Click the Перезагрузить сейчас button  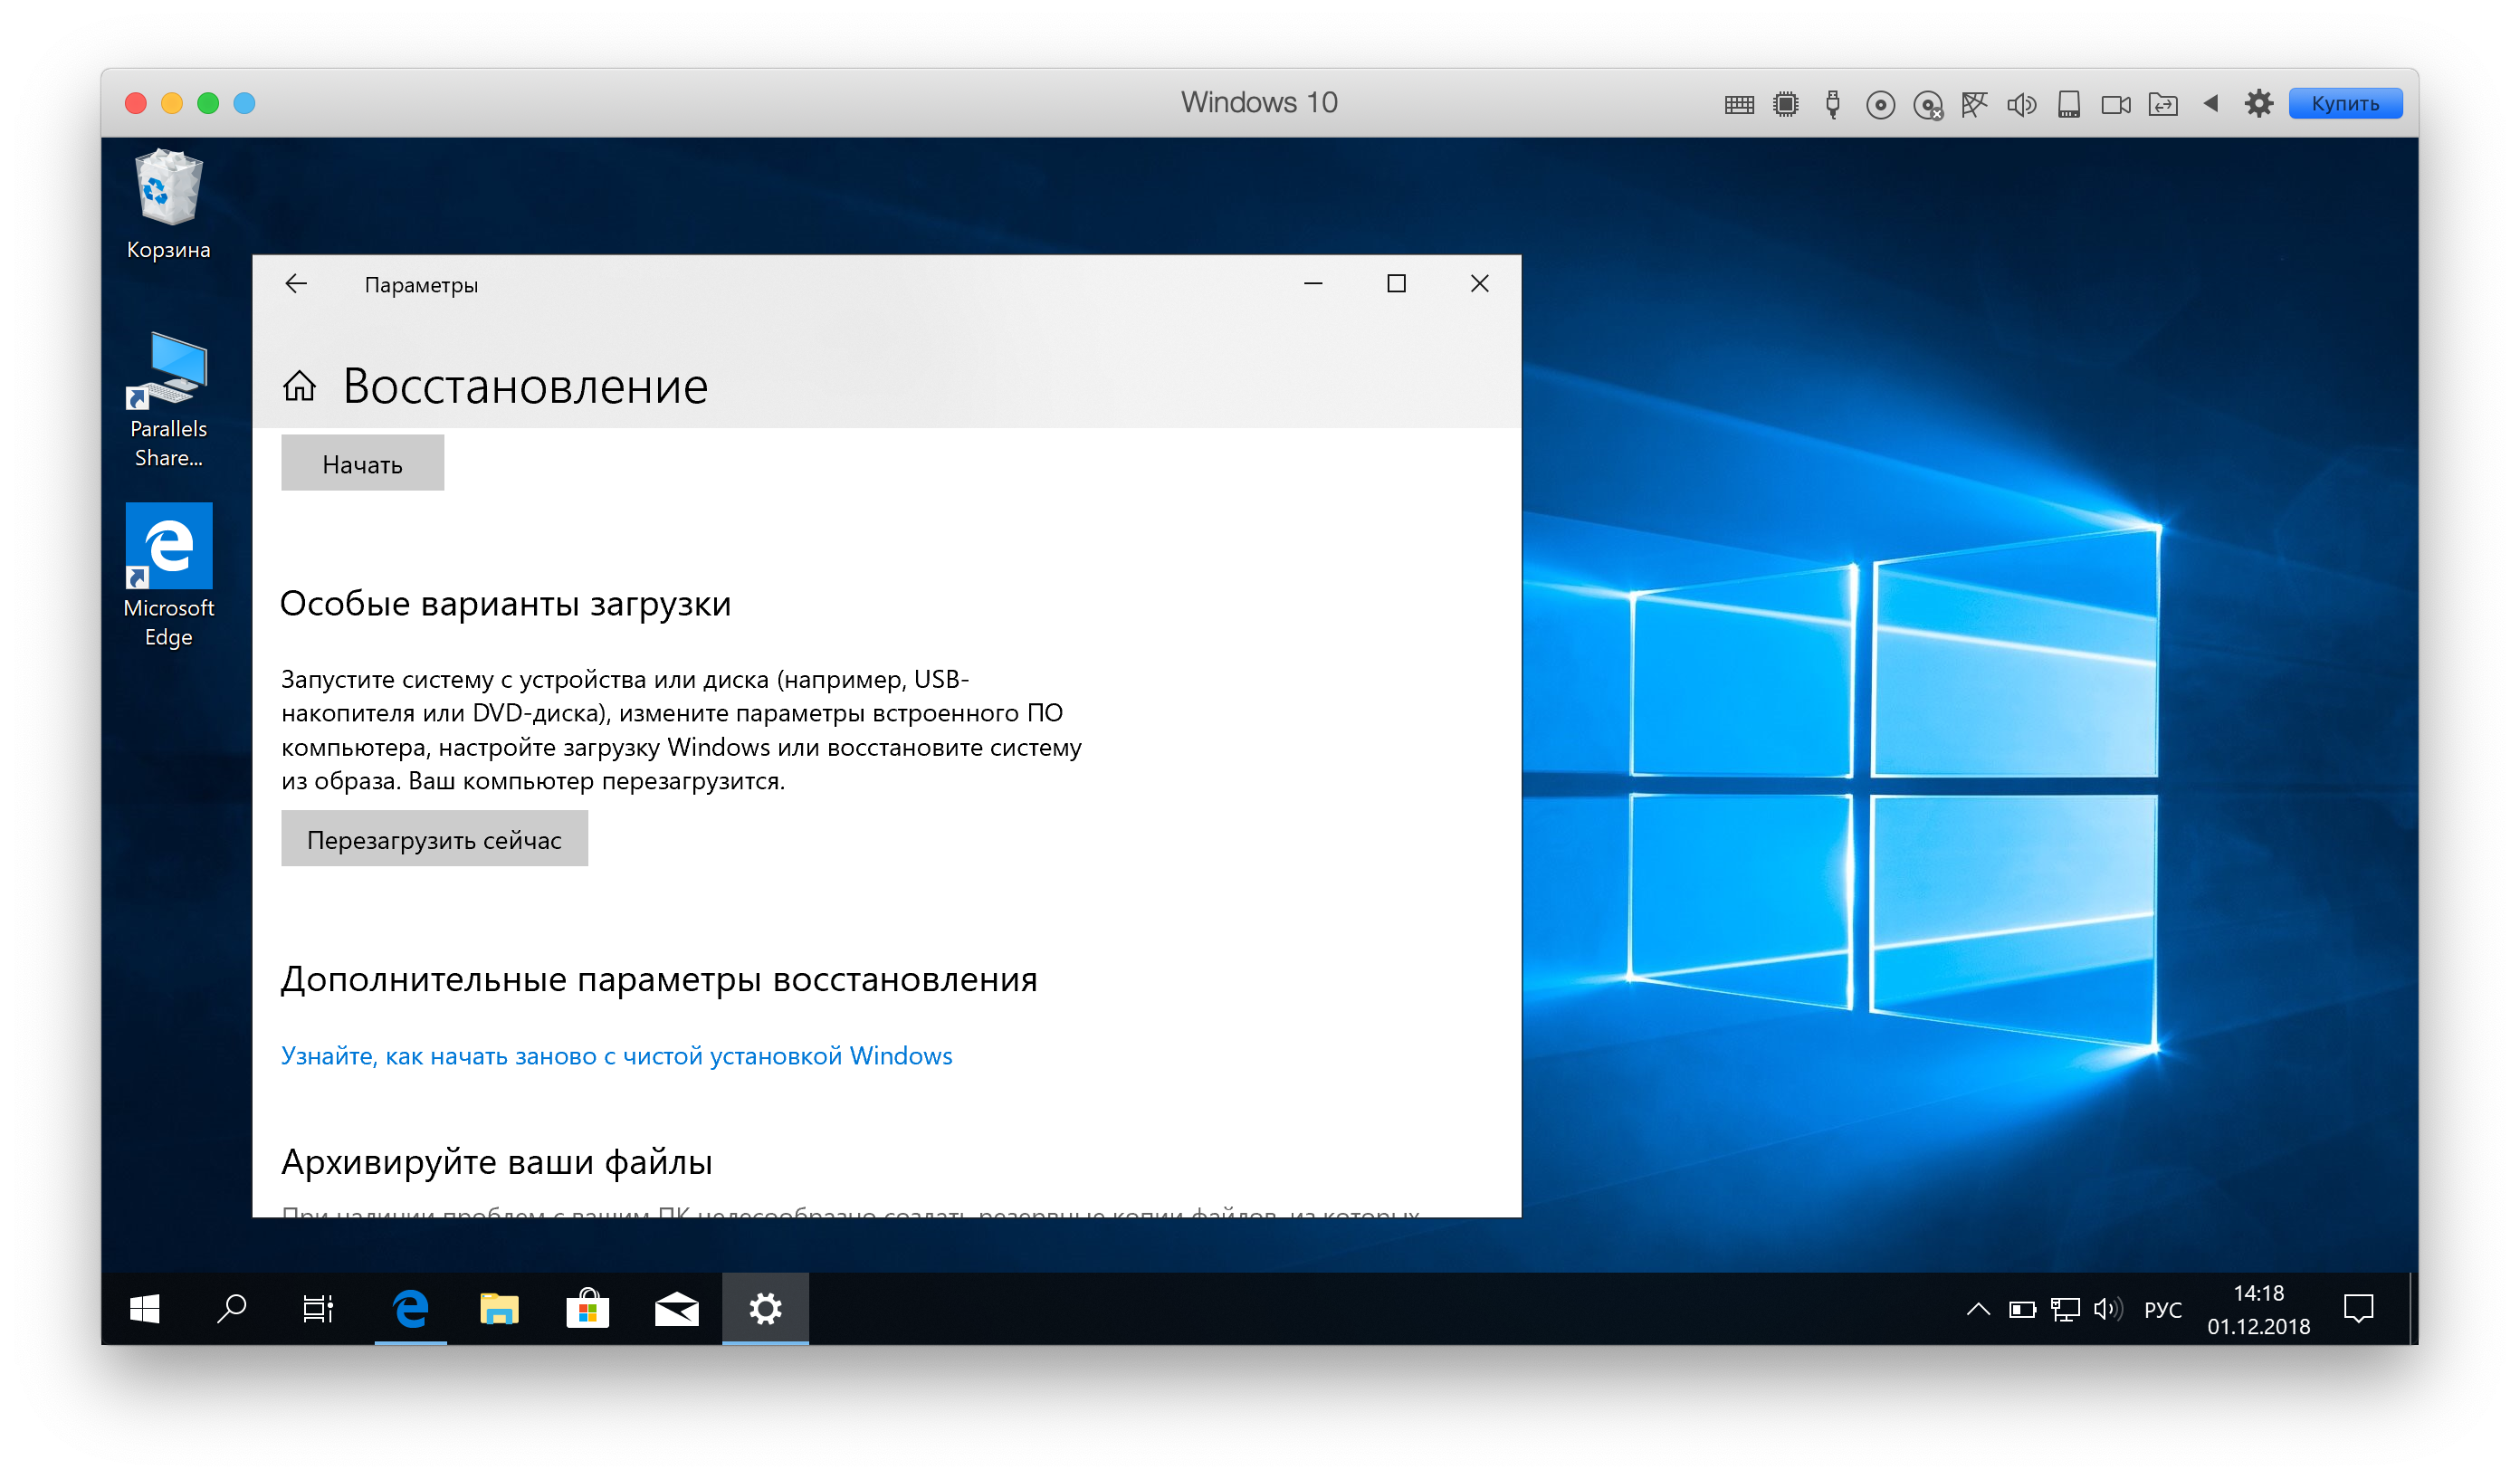pyautogui.click(x=434, y=839)
